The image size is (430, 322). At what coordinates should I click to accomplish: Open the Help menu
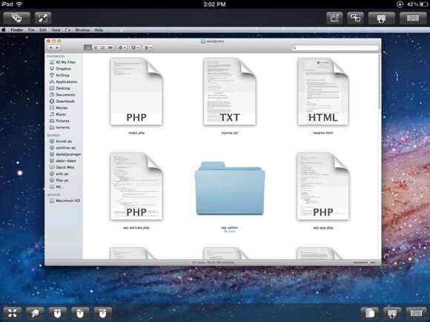[99, 30]
